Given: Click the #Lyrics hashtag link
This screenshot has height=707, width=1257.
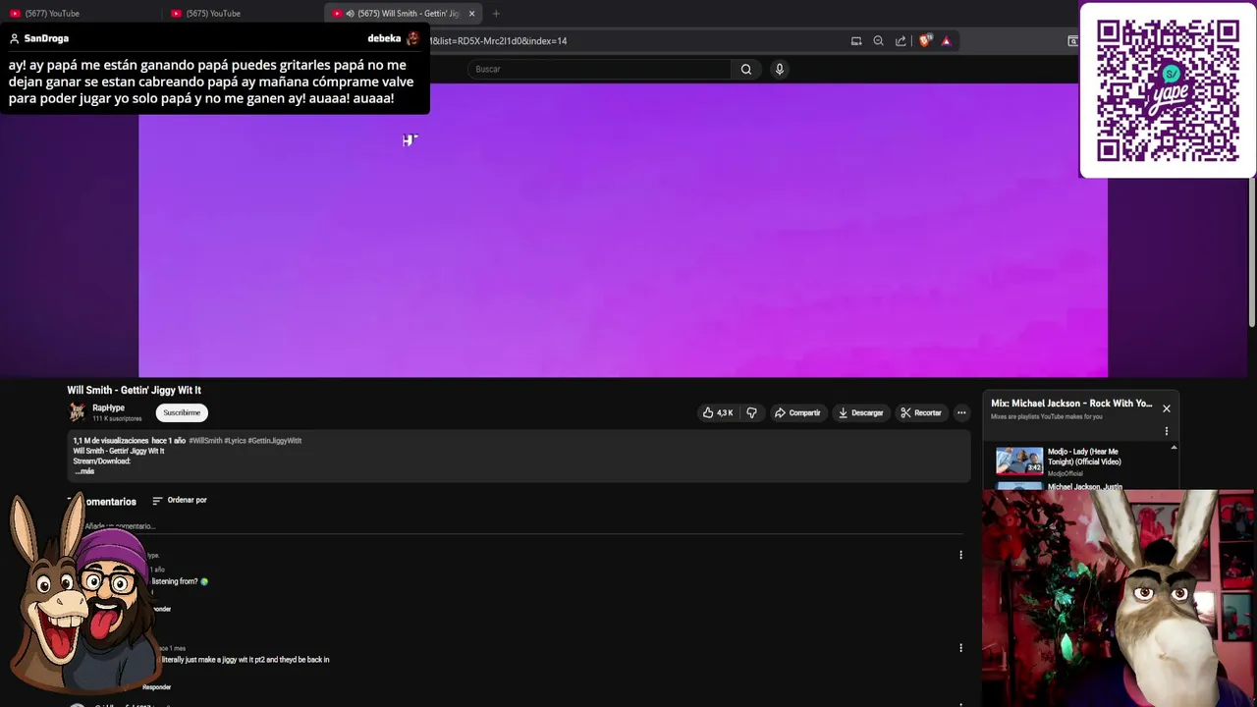Looking at the screenshot, I should (235, 441).
